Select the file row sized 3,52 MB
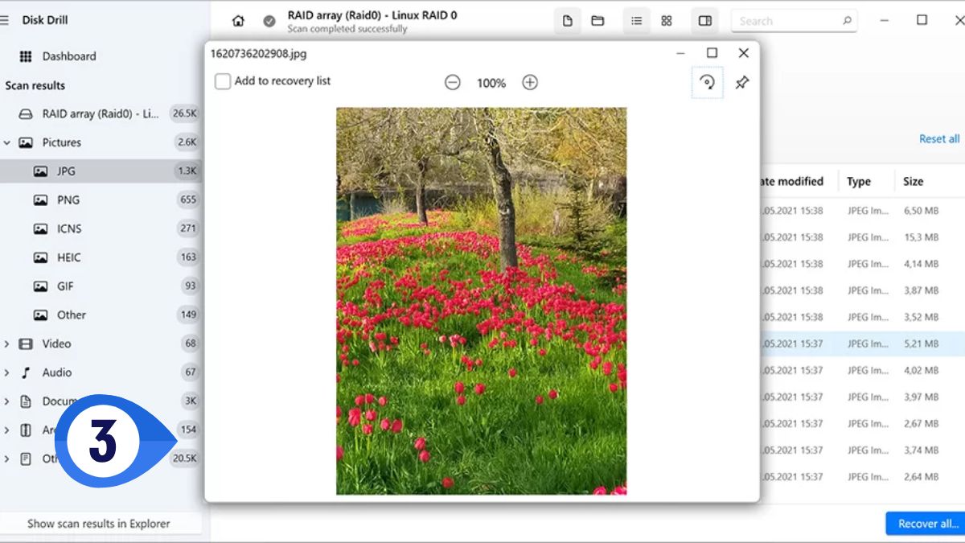 (x=862, y=317)
